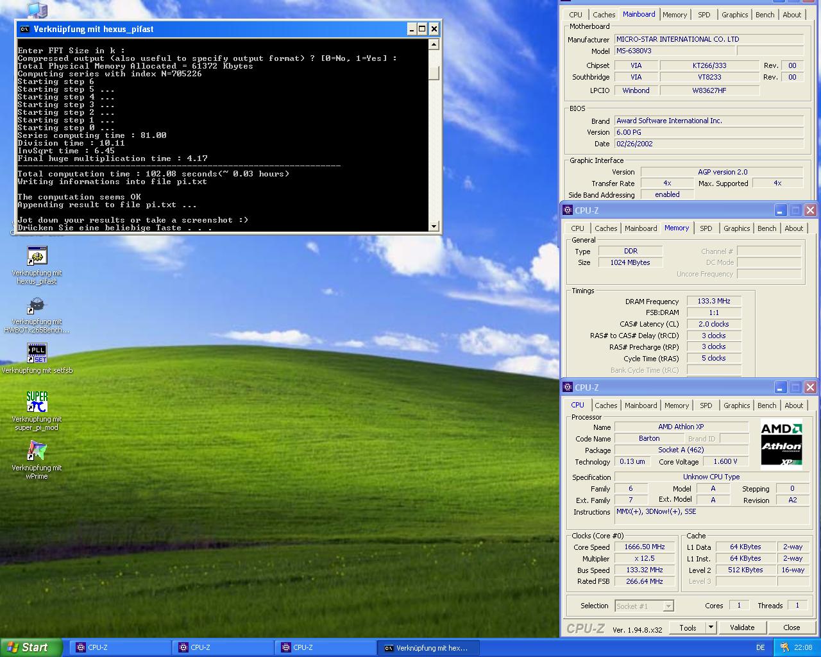Open Graphics tab in bottom CPU-Z window

click(736, 405)
